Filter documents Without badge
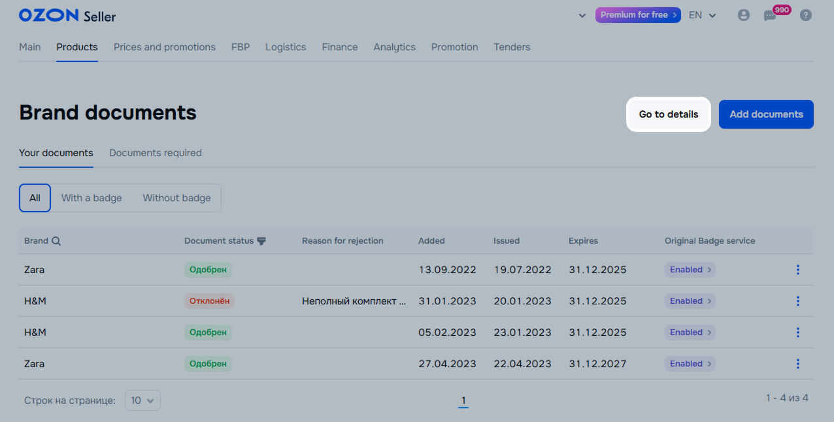Viewport: 834px width, 422px height. point(177,198)
